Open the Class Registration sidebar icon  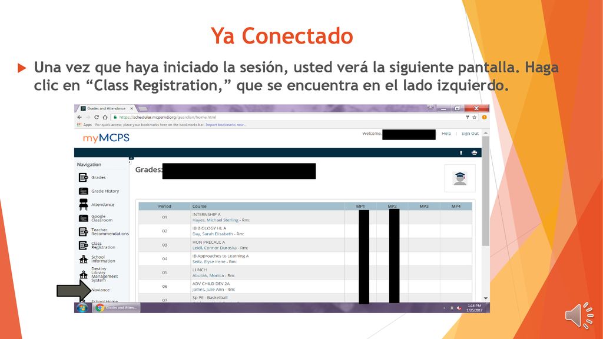pyautogui.click(x=84, y=245)
